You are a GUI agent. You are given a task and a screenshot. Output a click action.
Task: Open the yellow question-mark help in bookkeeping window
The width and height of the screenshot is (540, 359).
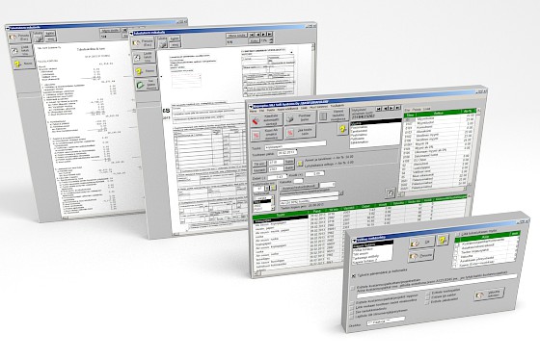(342, 129)
